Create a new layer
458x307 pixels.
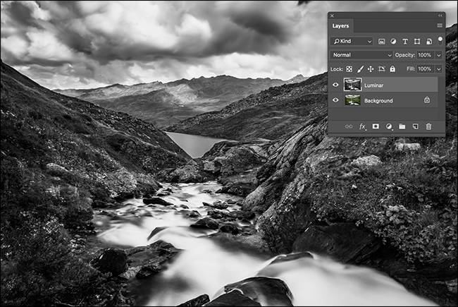tap(415, 126)
